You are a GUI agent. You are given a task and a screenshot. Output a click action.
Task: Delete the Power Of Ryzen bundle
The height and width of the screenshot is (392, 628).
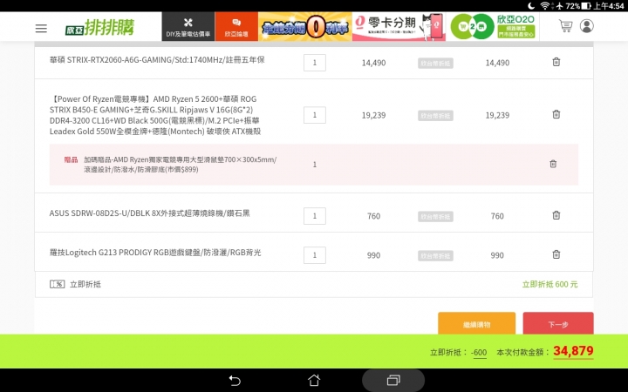click(x=556, y=114)
